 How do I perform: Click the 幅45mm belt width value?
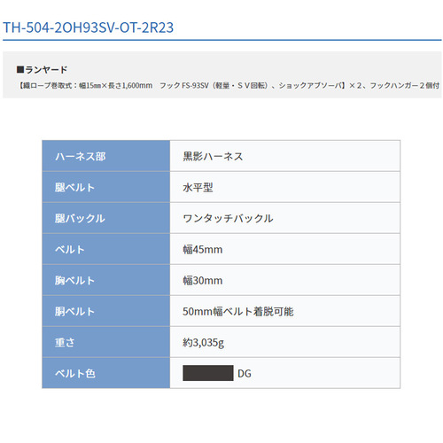click(203, 249)
